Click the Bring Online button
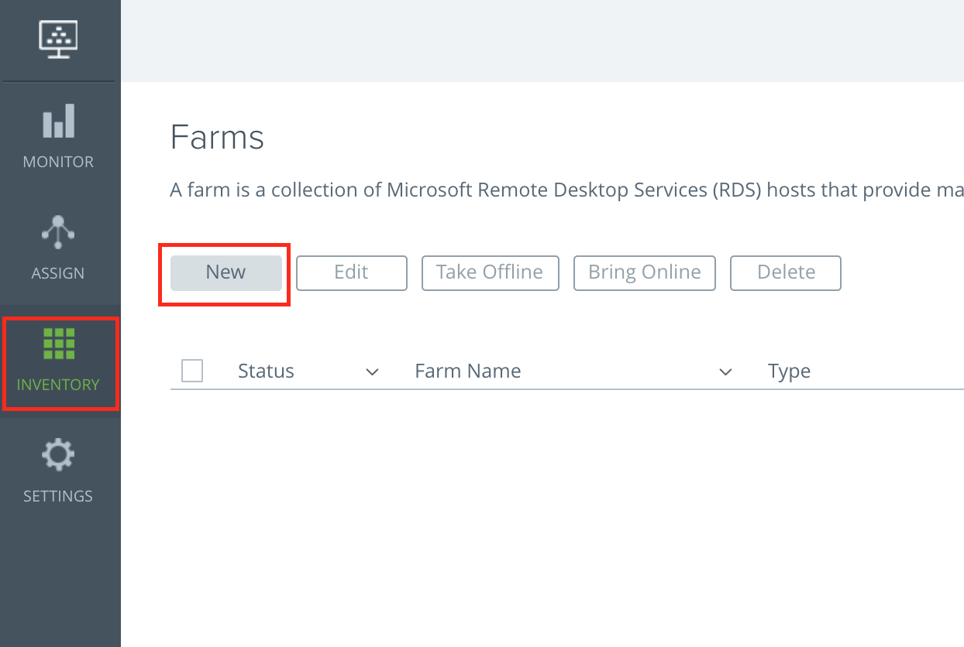 644,272
